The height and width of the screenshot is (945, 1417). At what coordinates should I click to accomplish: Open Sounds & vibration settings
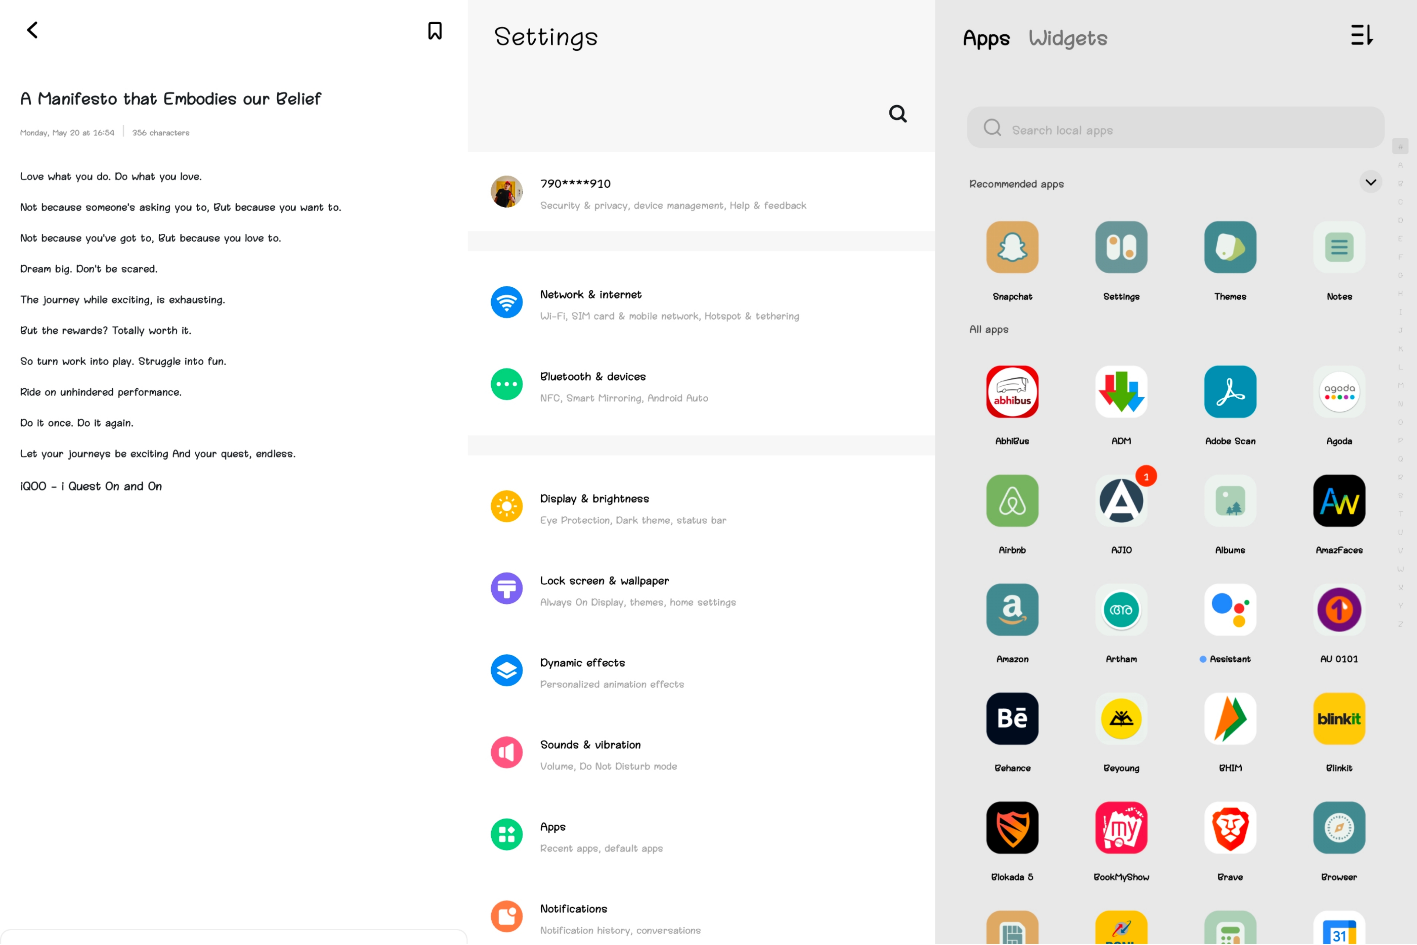click(608, 755)
